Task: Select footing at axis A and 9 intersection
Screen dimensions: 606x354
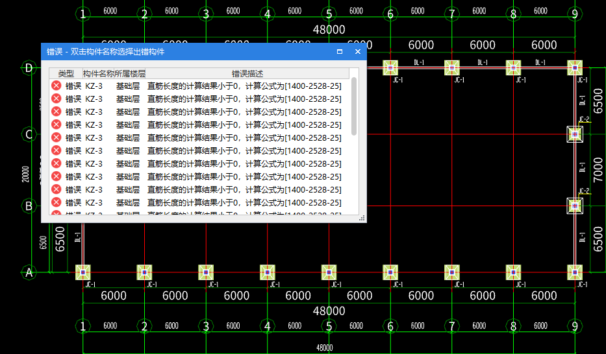Action: 575,272
